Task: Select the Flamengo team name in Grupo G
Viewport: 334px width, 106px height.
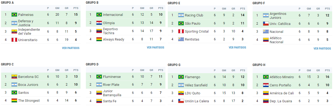Action: [x=193, y=77]
